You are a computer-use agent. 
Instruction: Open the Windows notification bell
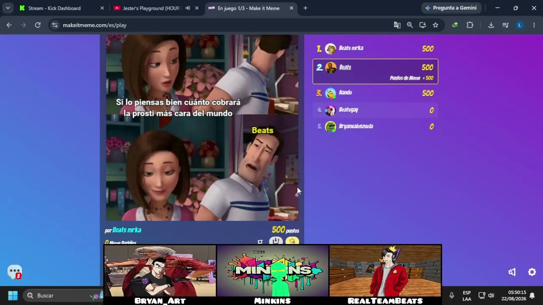[532, 296]
